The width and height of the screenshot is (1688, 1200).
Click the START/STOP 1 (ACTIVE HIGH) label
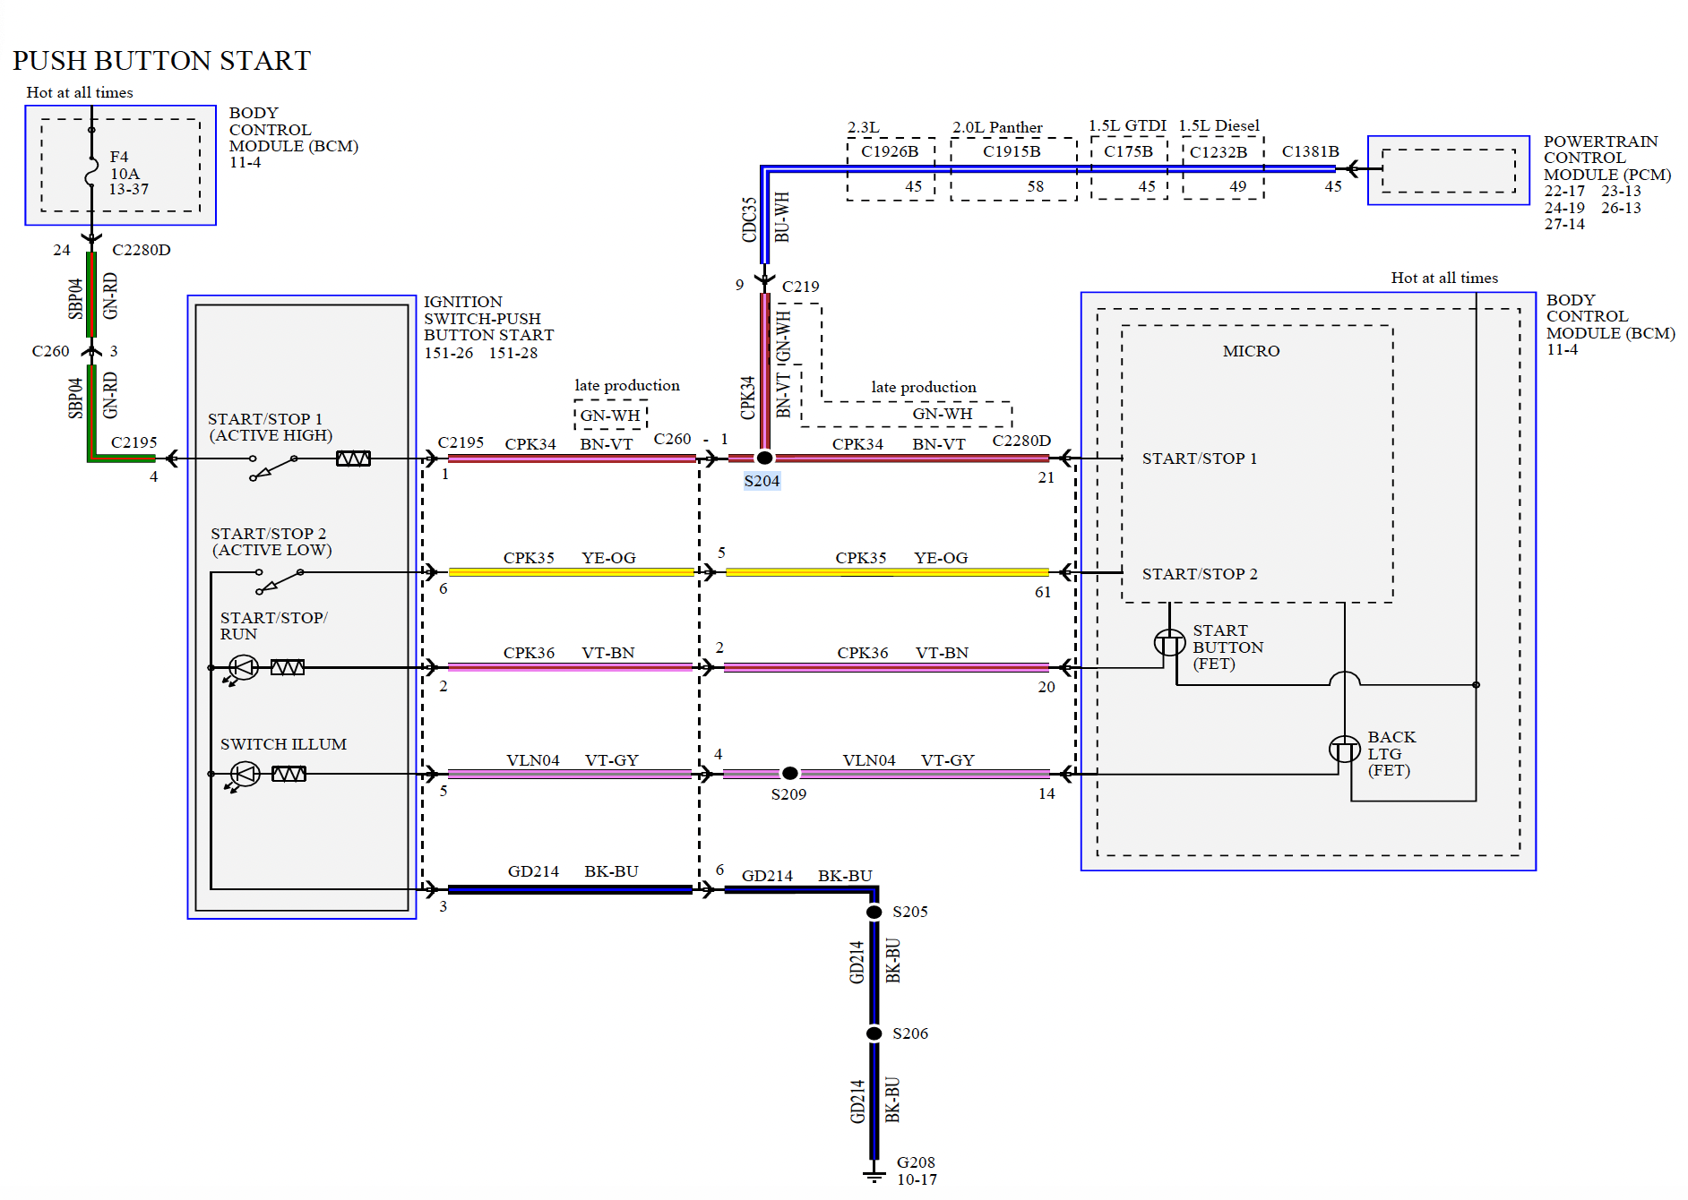tap(270, 427)
